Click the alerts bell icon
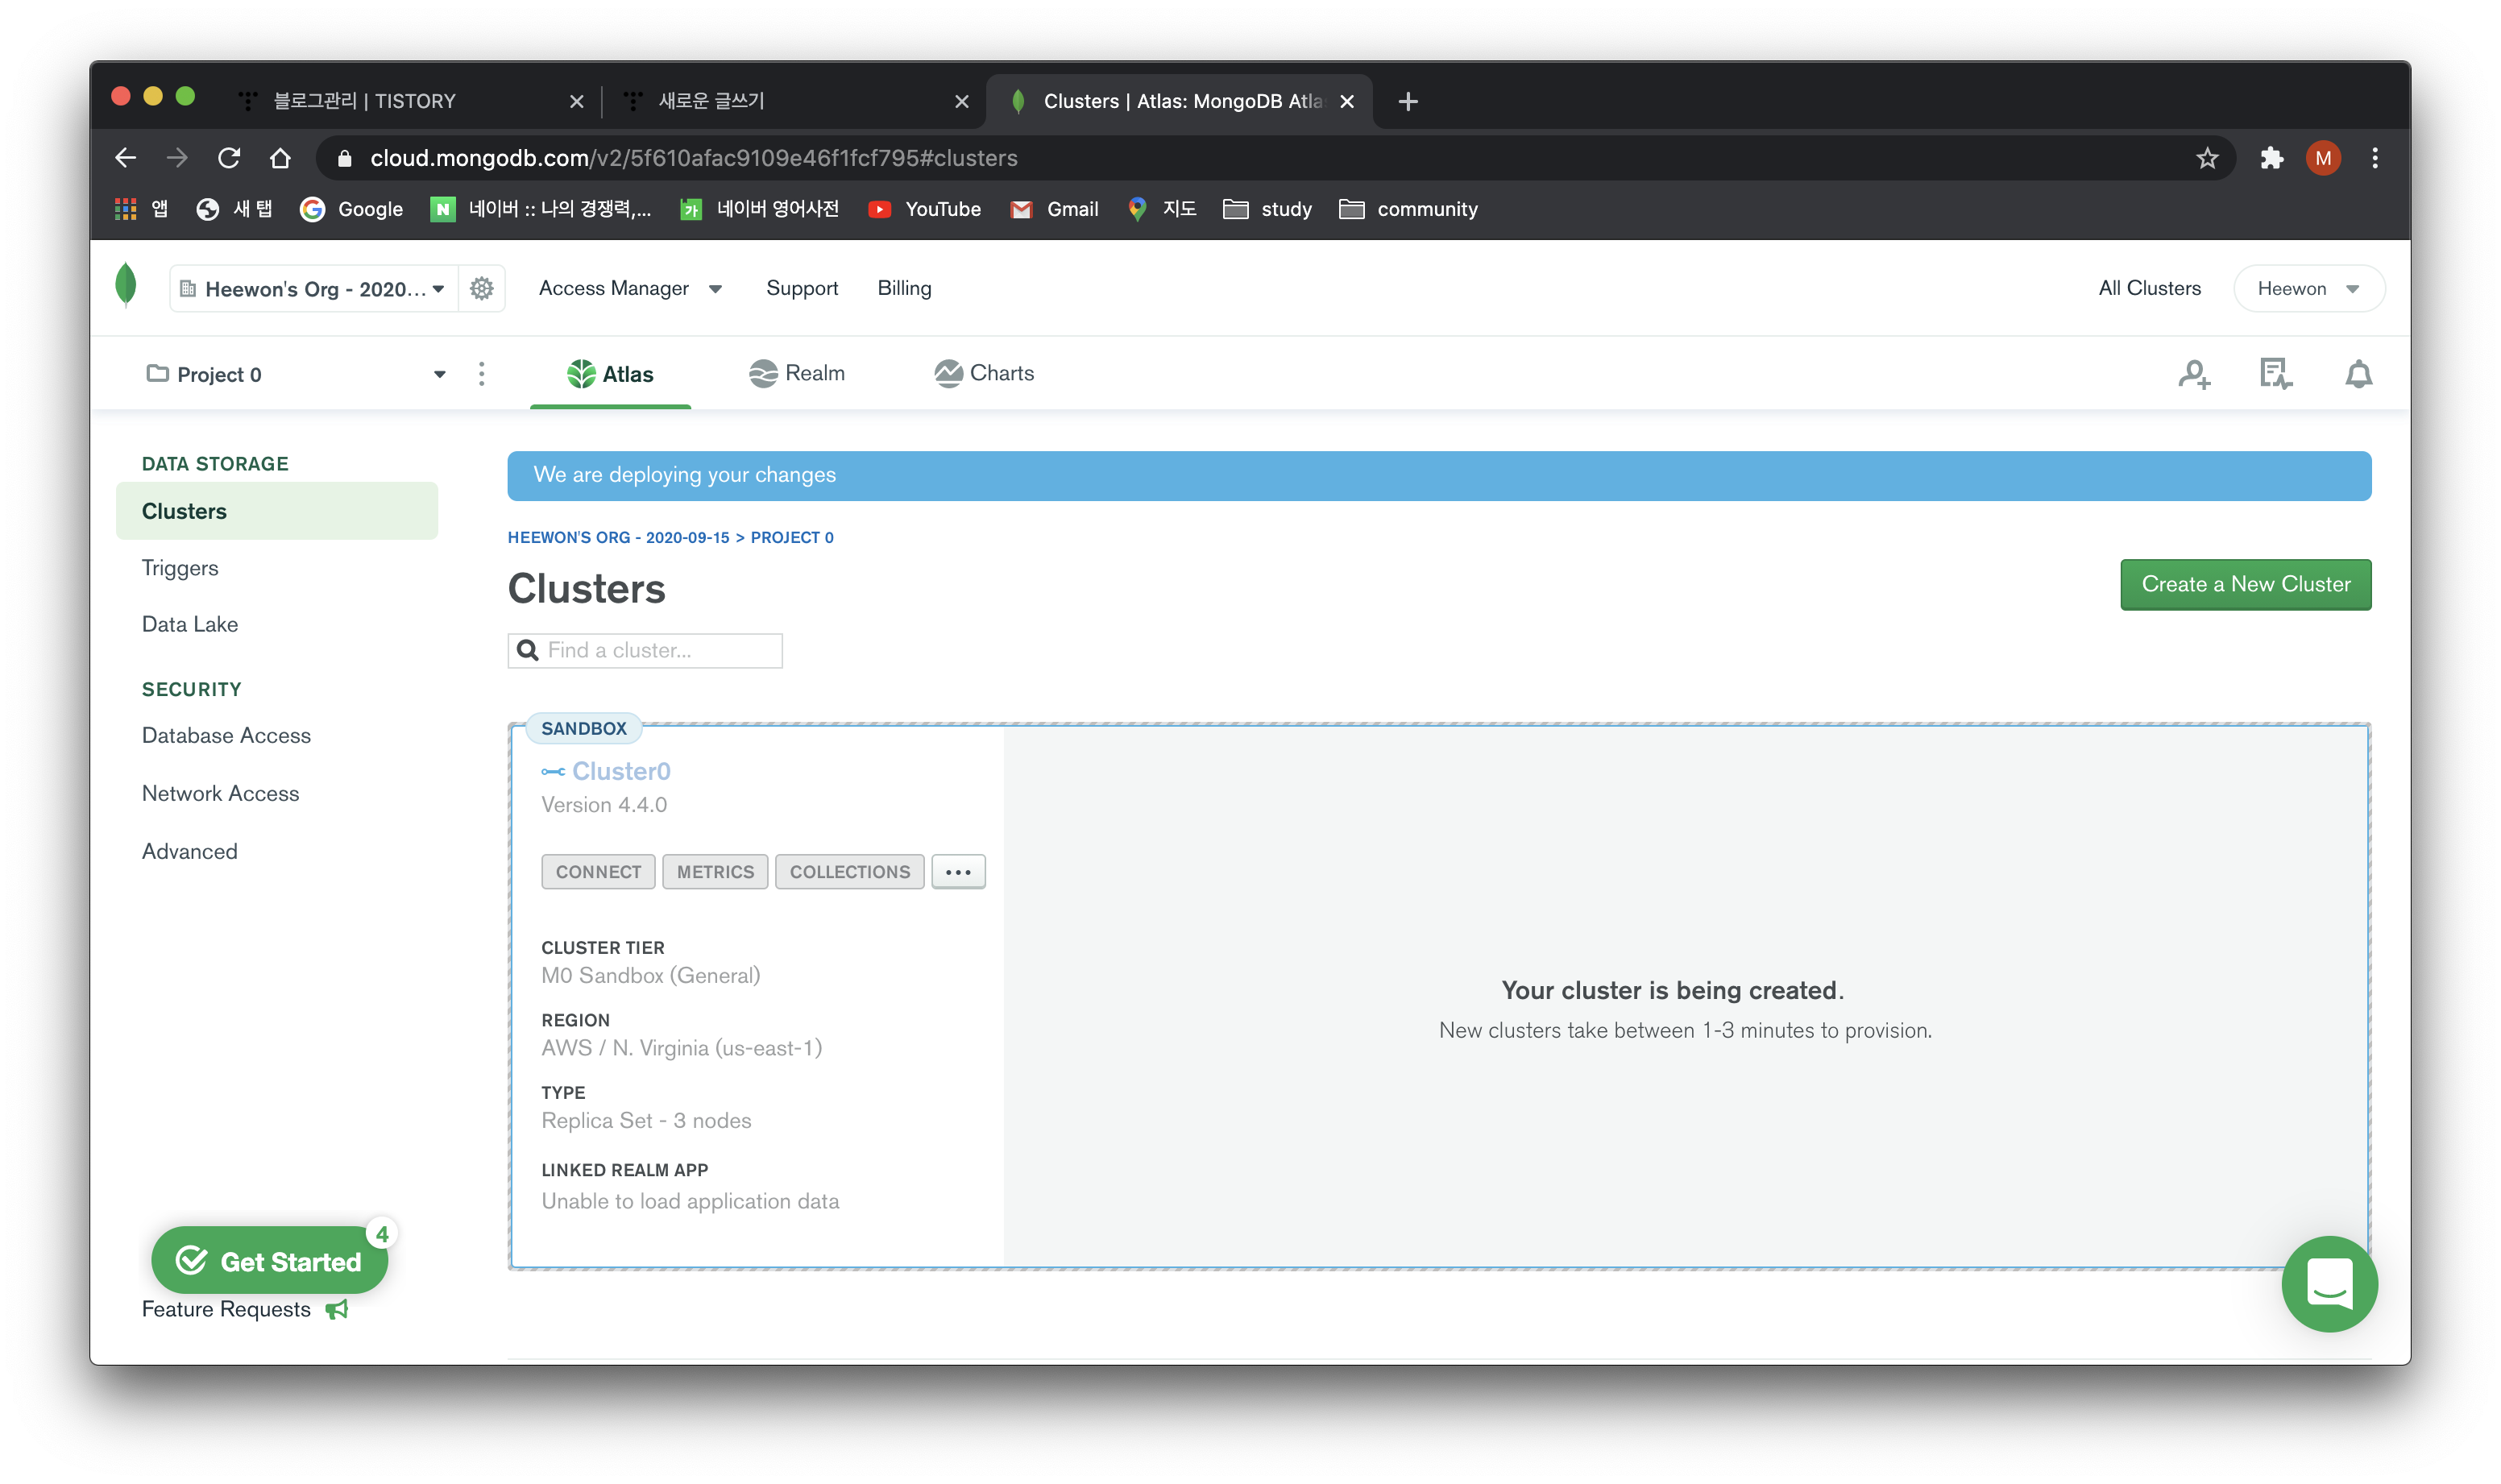 [x=2358, y=374]
